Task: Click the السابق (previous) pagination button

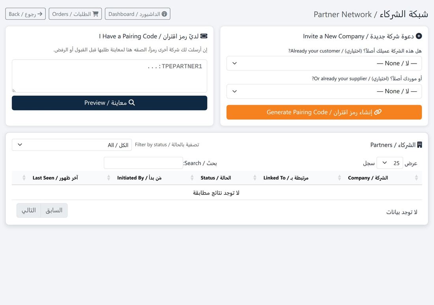Action: [x=54, y=211]
